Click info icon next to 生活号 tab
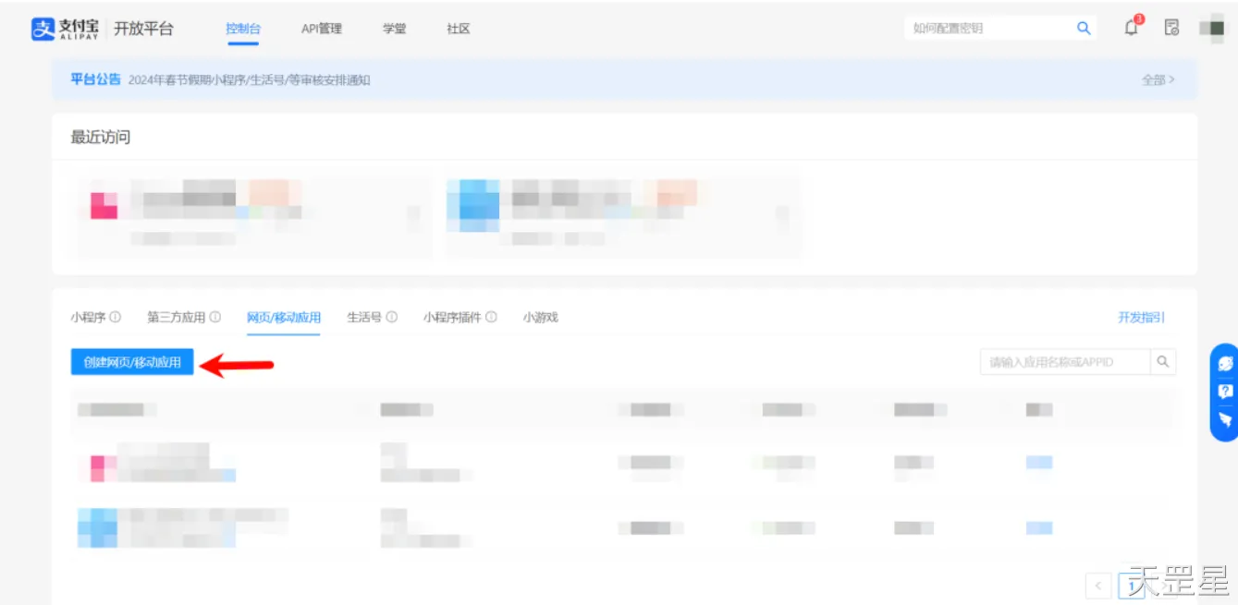1238x605 pixels. 392,317
